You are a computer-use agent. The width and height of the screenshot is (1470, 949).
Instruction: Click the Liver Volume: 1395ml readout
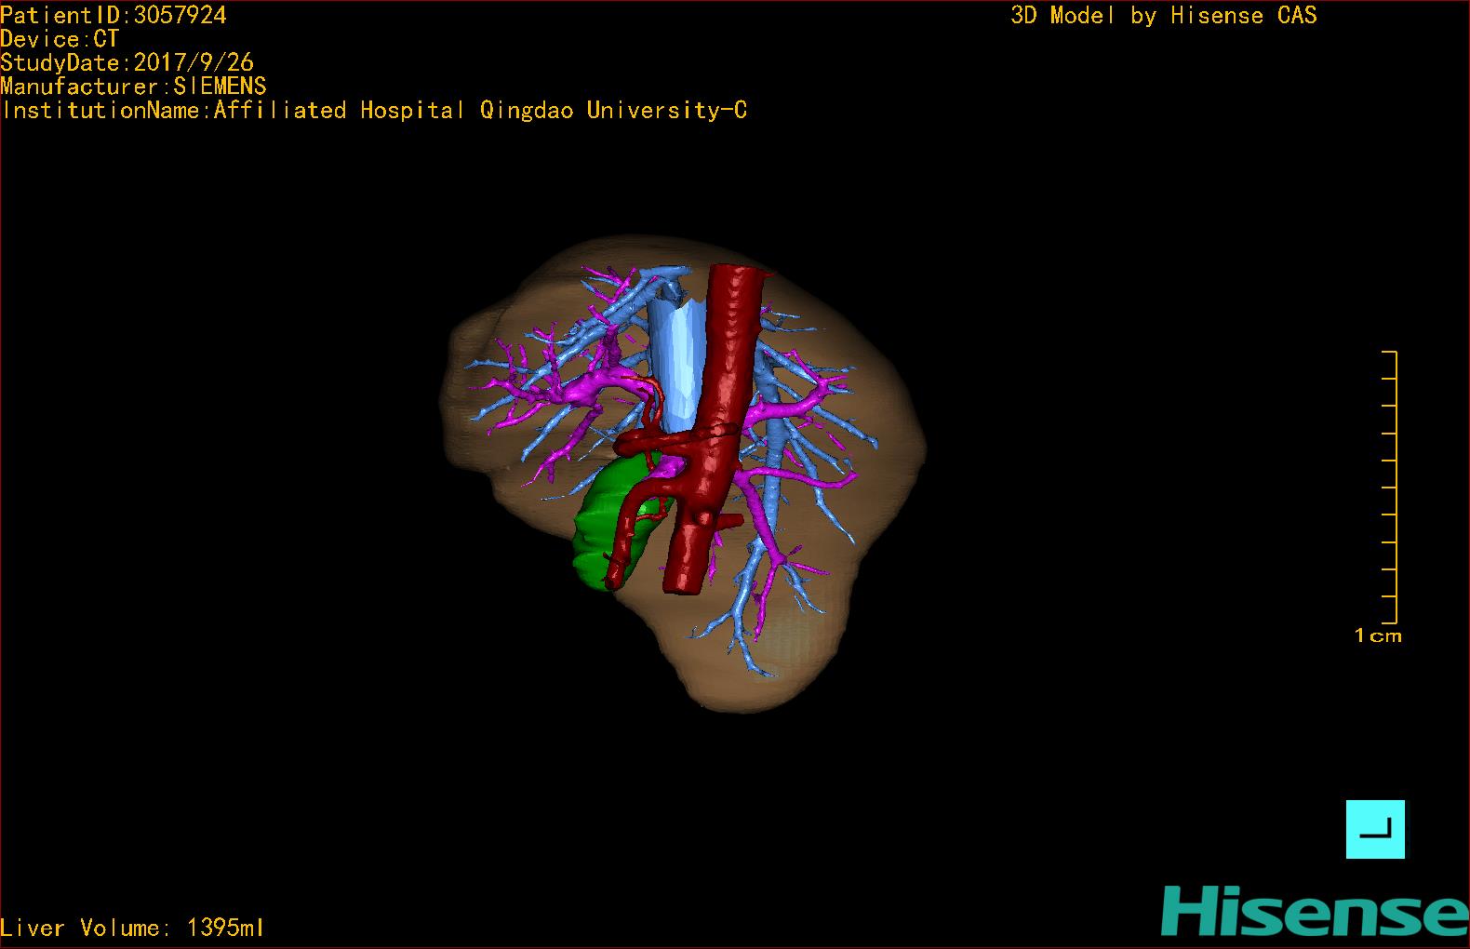tap(132, 928)
